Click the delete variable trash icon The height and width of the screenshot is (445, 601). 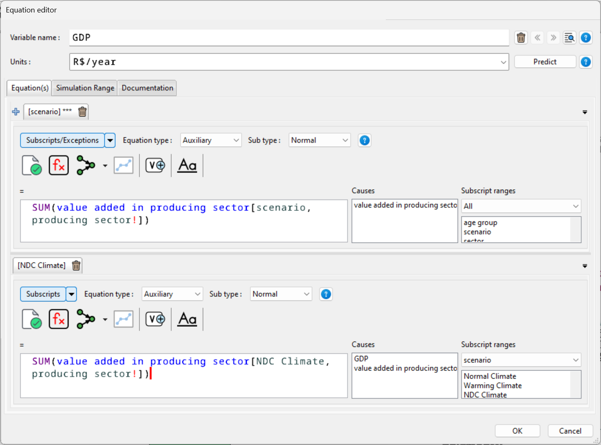coord(521,38)
